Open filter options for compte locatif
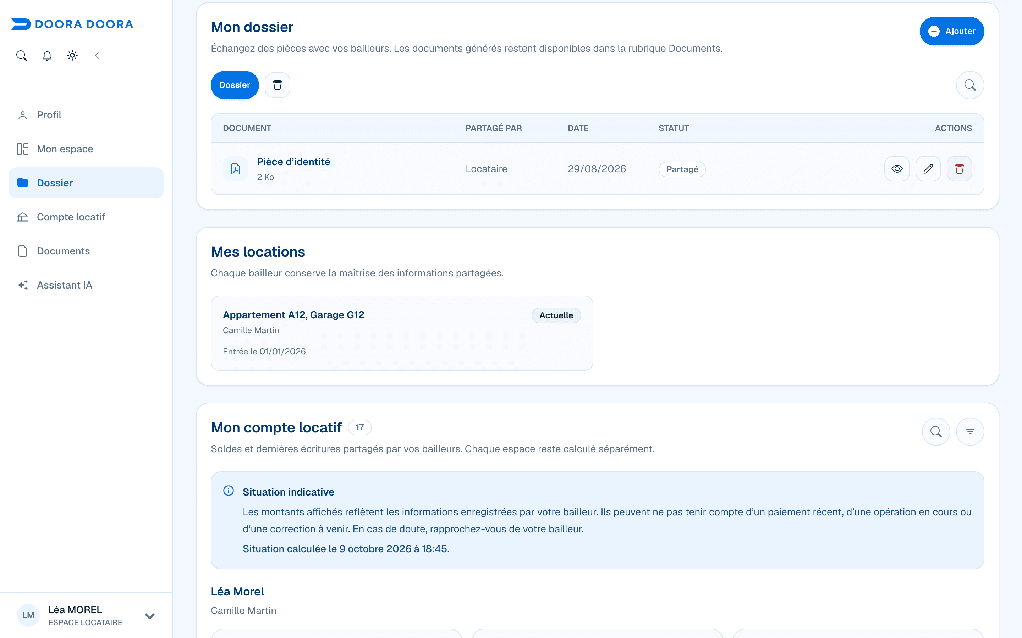Screen dimensions: 1022x638 [970, 432]
